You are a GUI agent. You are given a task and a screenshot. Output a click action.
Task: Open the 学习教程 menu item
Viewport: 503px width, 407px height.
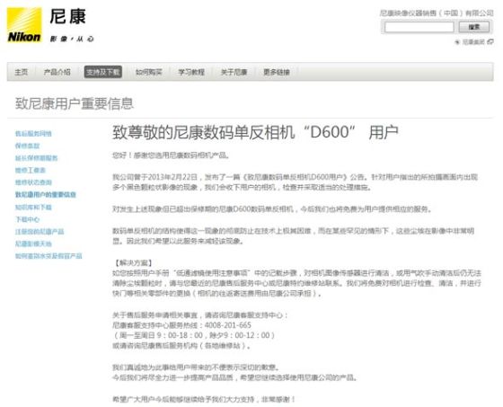pyautogui.click(x=191, y=72)
